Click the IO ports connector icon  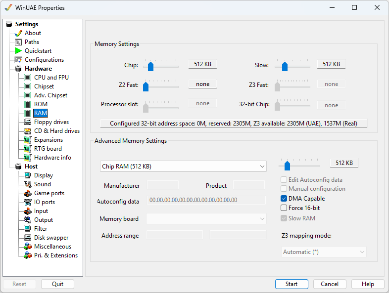pyautogui.click(x=28, y=202)
